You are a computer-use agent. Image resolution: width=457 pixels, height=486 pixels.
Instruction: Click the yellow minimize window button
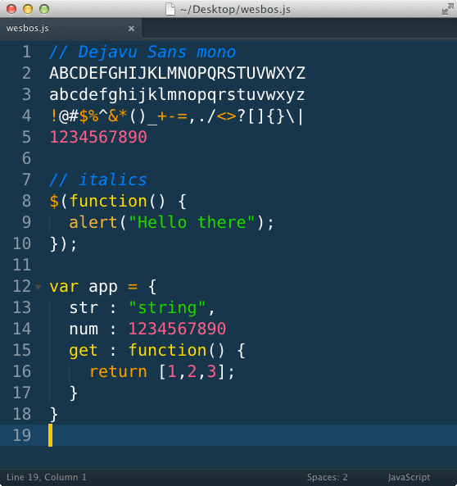[x=28, y=9]
